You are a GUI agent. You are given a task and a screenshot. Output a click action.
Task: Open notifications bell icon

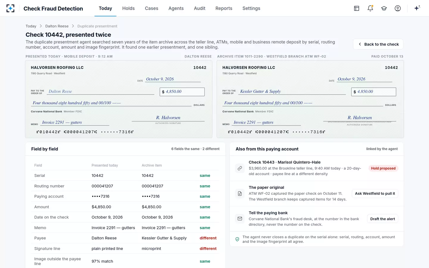(x=370, y=8)
